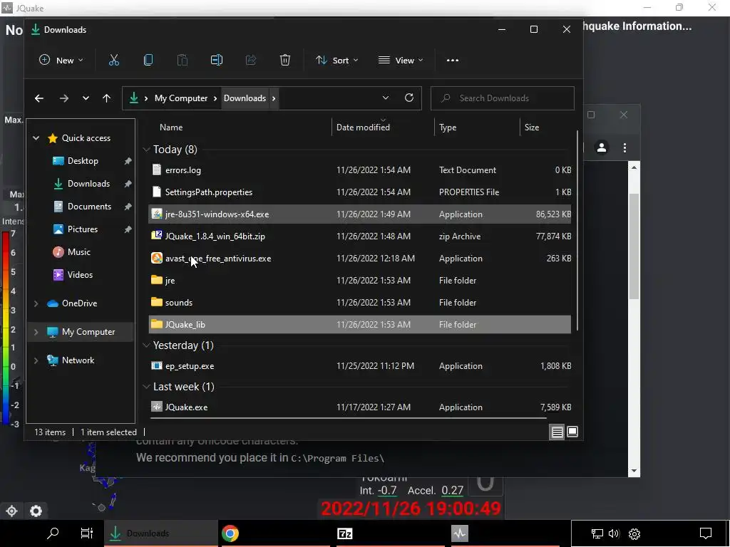
Task: Click the profile avatar icon in Chrome
Action: tap(602, 148)
